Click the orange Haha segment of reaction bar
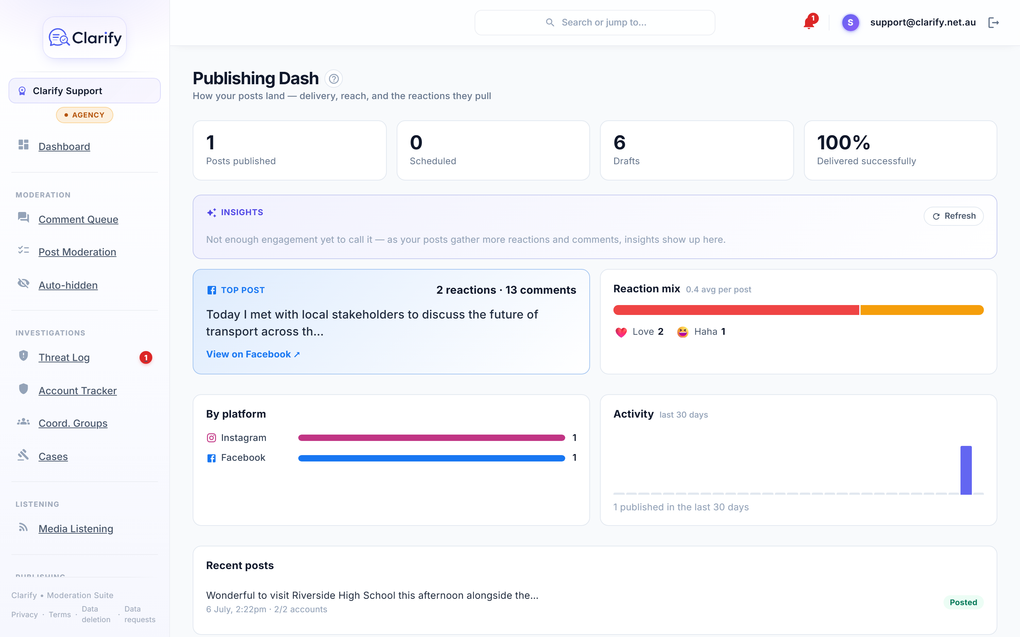 point(922,310)
